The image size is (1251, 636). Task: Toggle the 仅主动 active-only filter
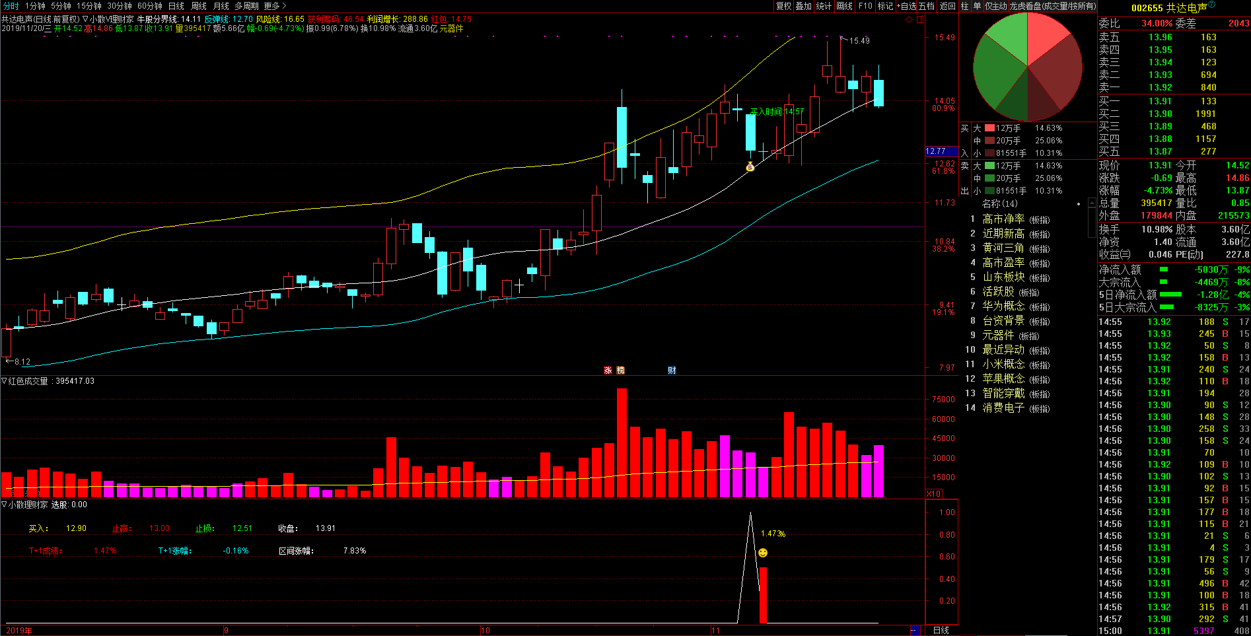coord(996,6)
